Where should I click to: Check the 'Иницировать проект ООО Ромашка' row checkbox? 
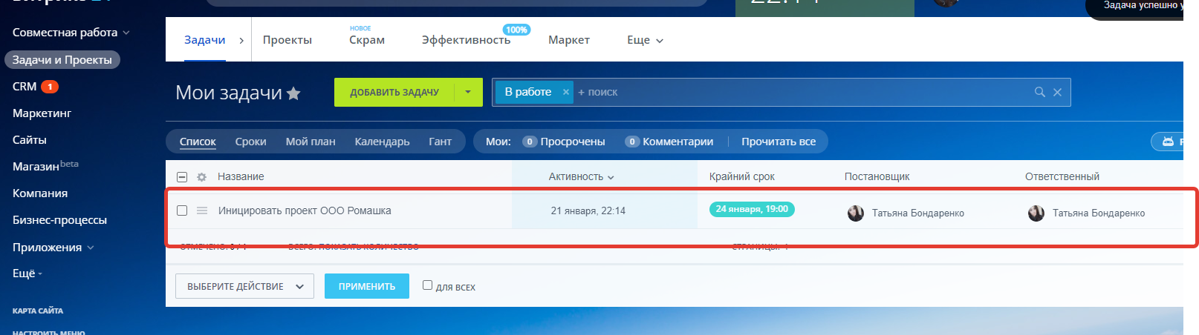(182, 210)
